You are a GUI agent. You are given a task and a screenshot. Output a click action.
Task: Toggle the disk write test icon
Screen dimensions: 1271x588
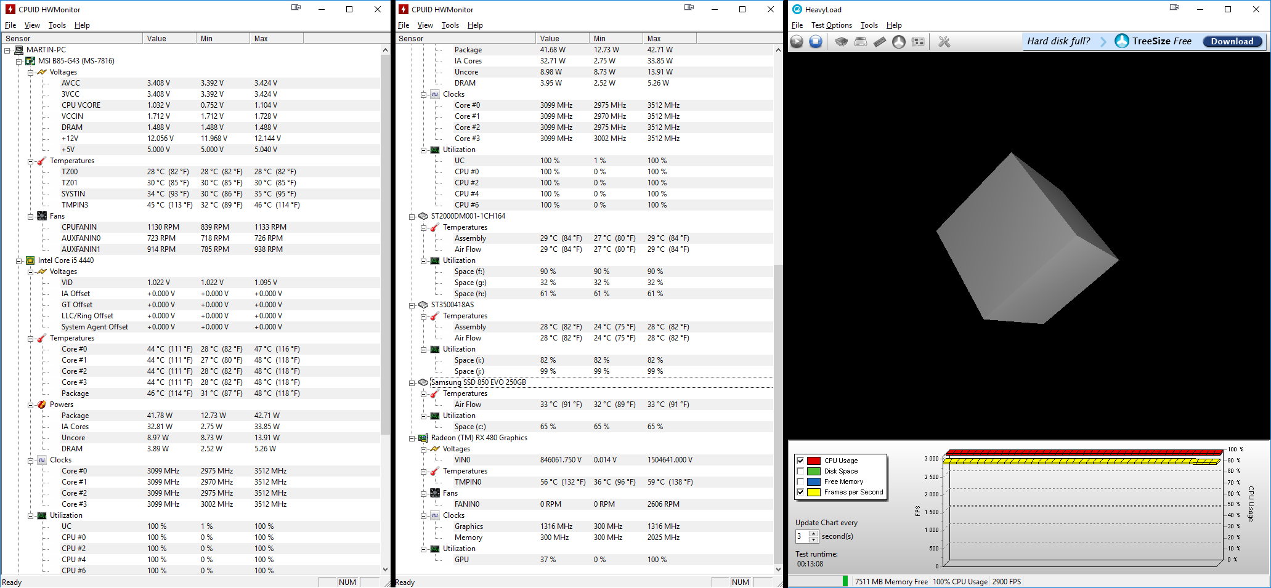(861, 42)
